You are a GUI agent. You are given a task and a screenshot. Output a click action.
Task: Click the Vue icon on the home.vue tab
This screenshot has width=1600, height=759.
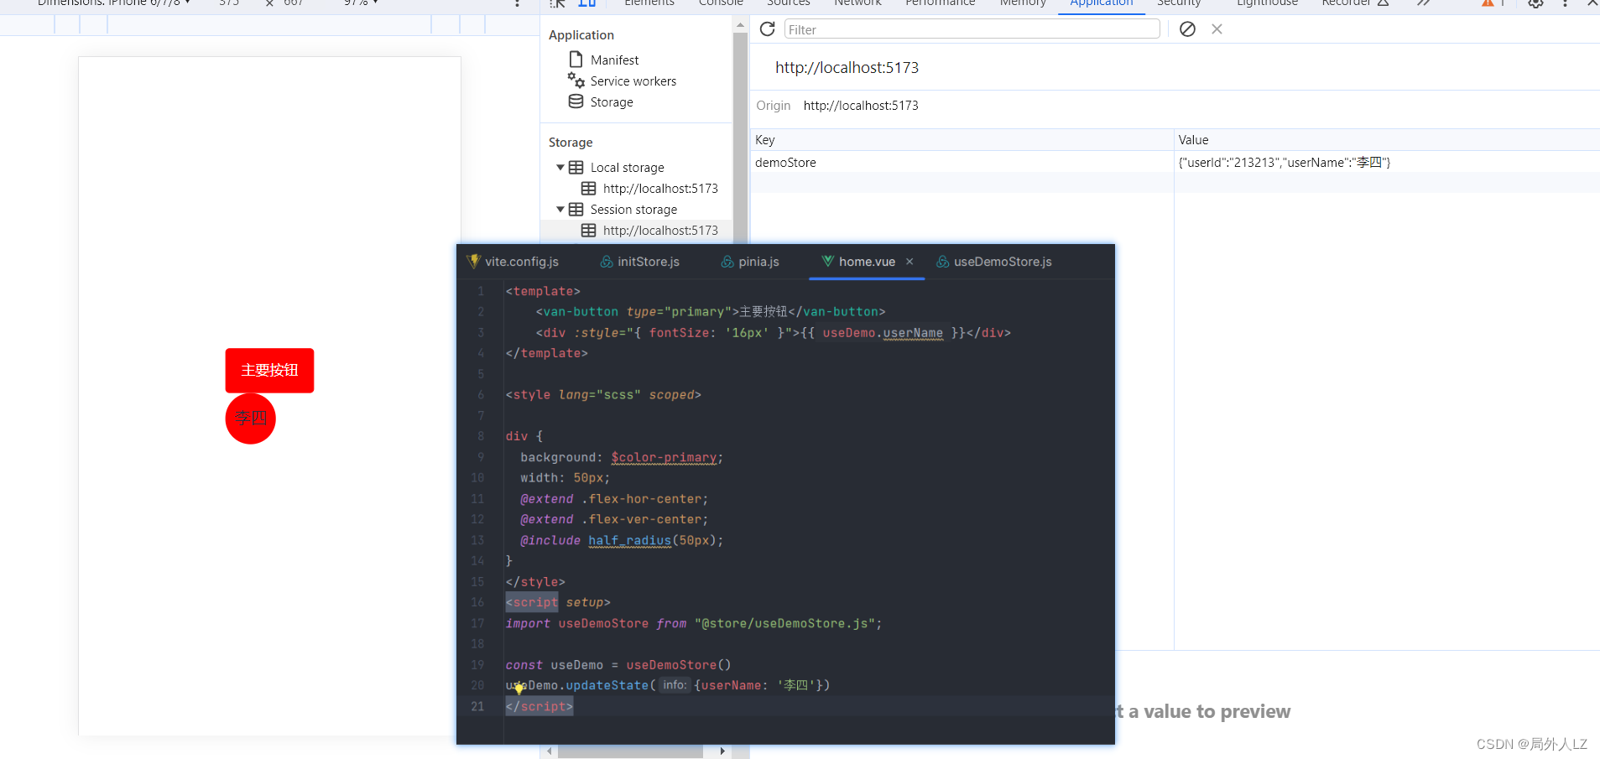(827, 261)
